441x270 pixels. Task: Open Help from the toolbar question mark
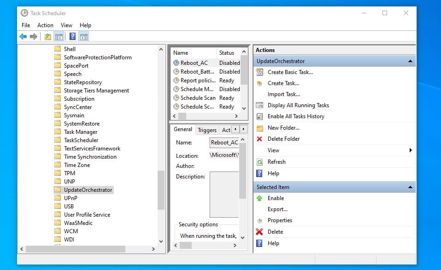pyautogui.click(x=72, y=36)
